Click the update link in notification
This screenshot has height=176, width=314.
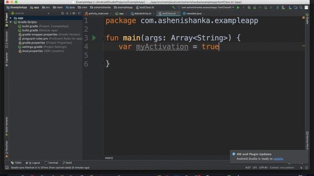tap(278, 159)
